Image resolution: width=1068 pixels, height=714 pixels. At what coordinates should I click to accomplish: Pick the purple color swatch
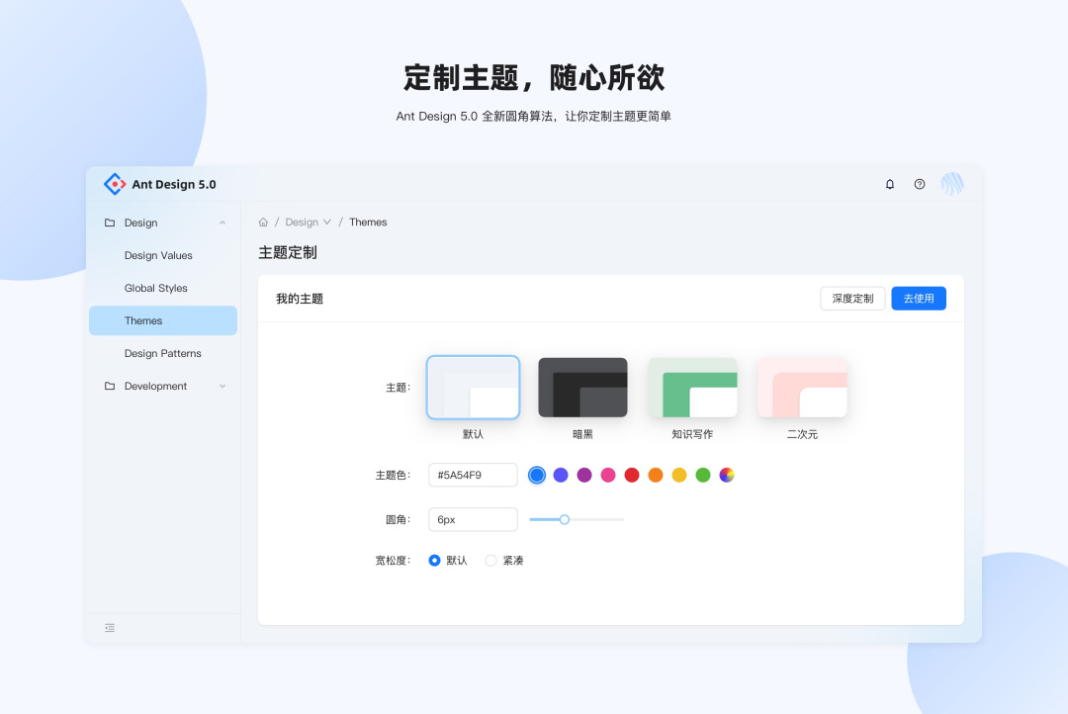click(x=584, y=475)
